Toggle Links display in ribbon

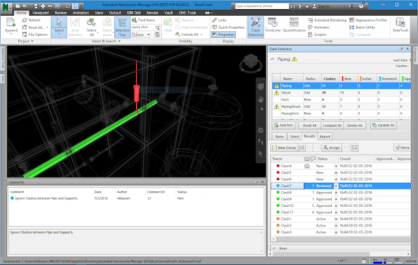(x=219, y=20)
